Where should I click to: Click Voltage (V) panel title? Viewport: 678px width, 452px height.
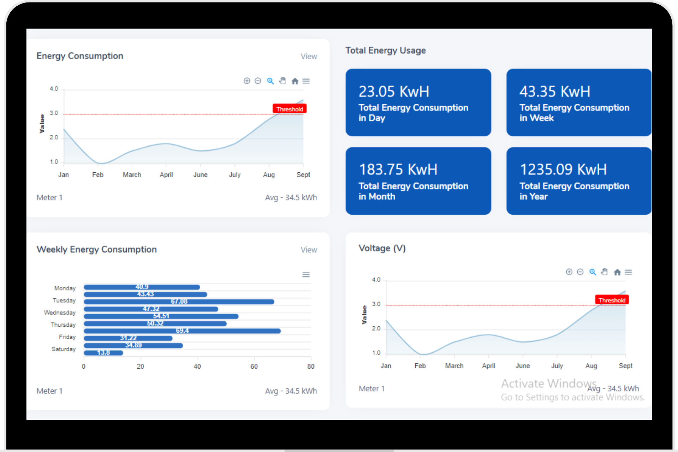(382, 248)
